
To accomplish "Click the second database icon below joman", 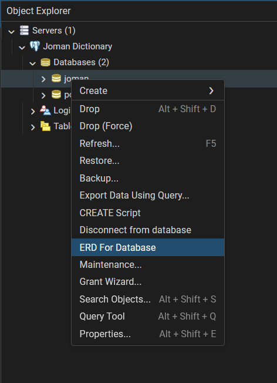I will 56,95.
